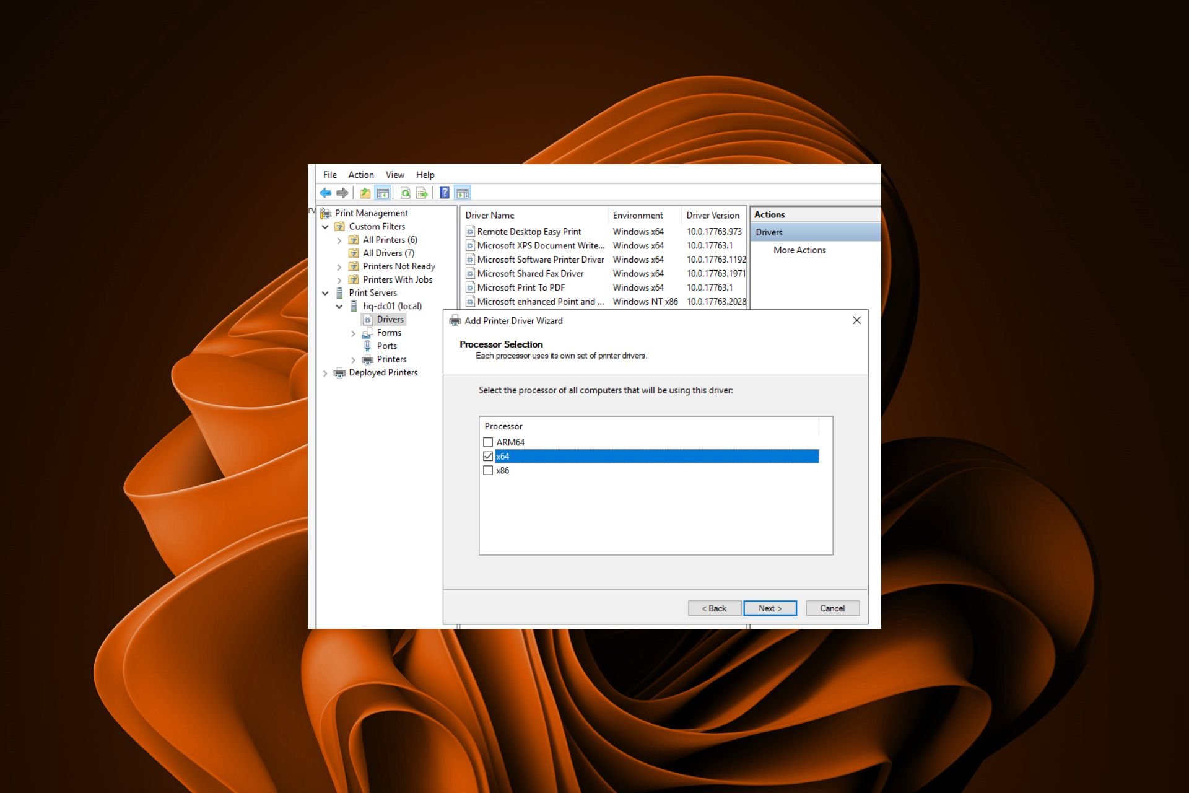
Task: Click the gray Forward arrow in the toolbar
Action: (342, 193)
